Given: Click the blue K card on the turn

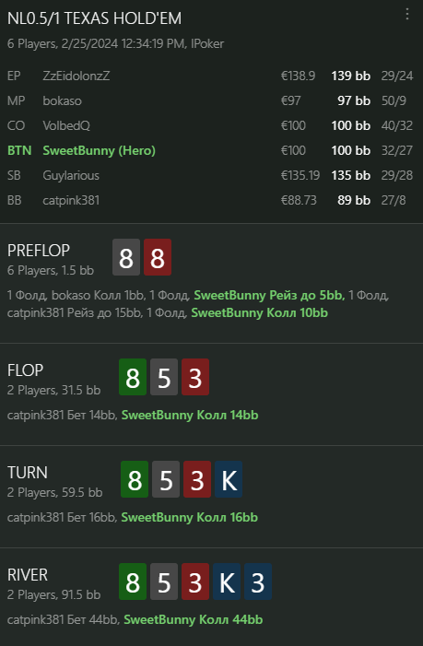Looking at the screenshot, I should (x=229, y=479).
